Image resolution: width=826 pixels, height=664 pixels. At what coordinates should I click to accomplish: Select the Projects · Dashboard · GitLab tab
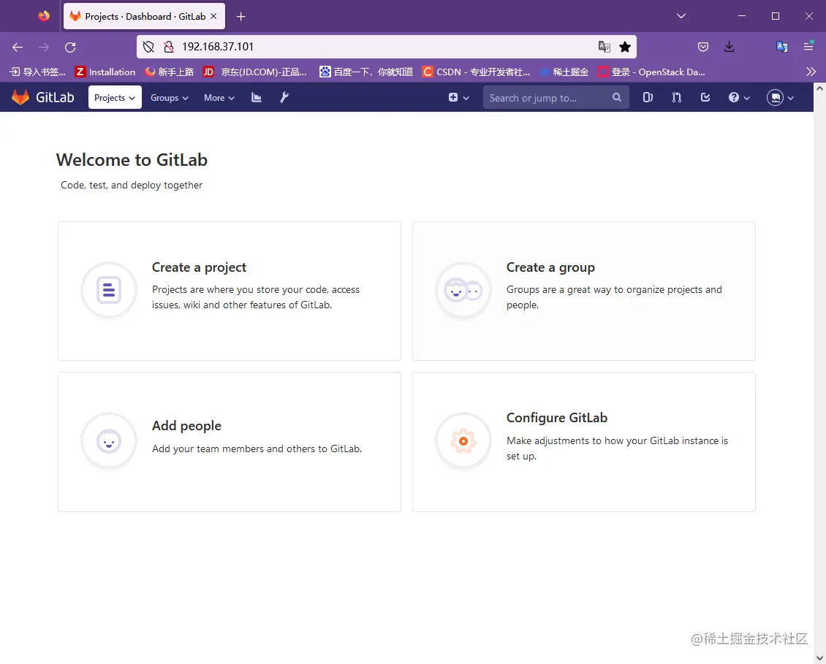coord(144,16)
